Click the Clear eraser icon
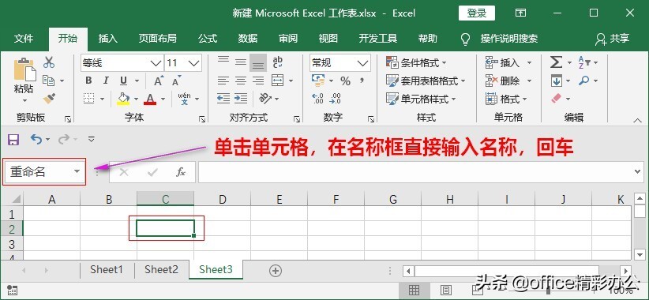 click(557, 99)
